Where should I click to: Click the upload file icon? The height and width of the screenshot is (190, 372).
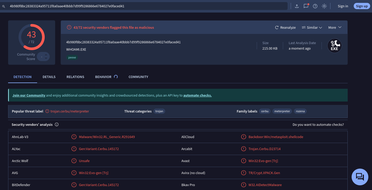pyautogui.click(x=297, y=6)
